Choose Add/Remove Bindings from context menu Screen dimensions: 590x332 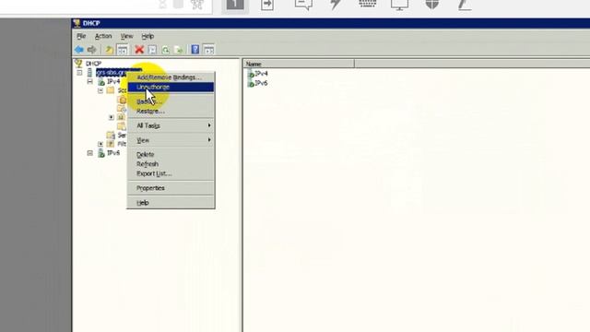[171, 77]
